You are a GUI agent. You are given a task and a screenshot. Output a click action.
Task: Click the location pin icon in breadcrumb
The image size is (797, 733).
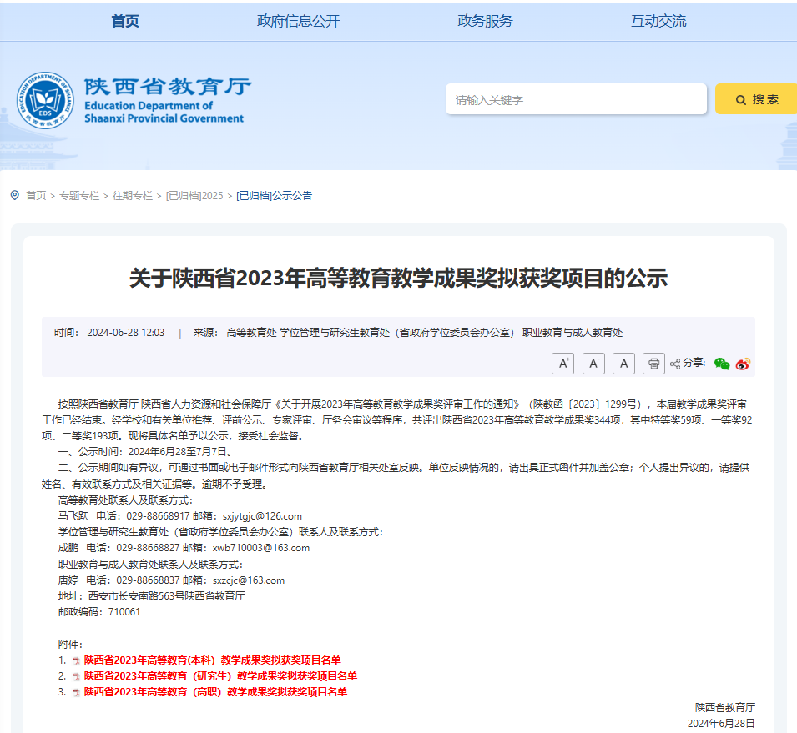14,195
